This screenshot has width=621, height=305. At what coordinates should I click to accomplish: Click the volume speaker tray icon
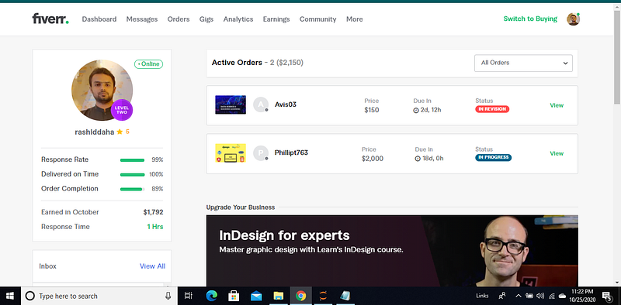click(x=539, y=296)
